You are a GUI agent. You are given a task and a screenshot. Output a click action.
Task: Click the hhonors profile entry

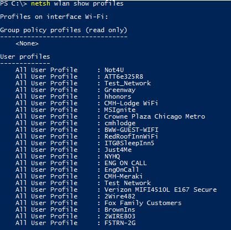pos(118,96)
